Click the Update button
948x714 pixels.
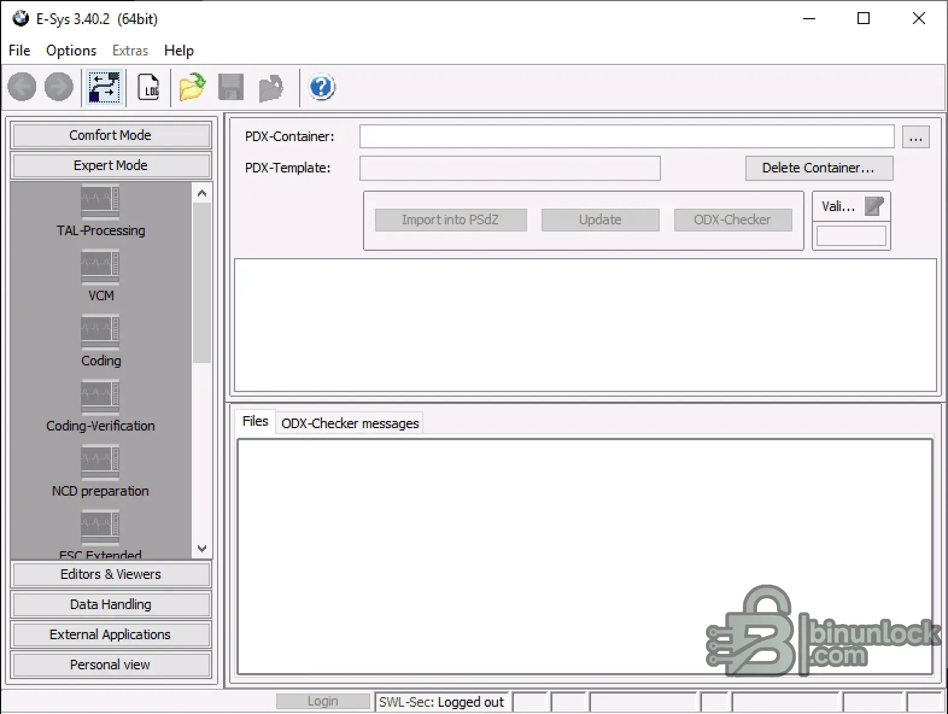600,220
